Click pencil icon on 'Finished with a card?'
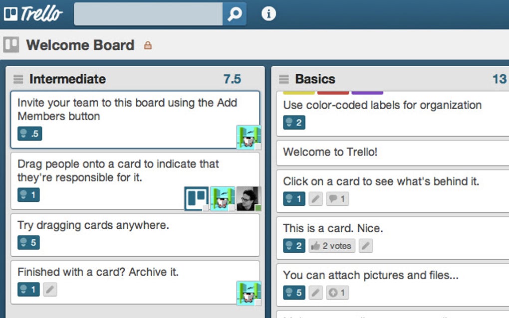Image resolution: width=509 pixels, height=318 pixels. (x=50, y=289)
